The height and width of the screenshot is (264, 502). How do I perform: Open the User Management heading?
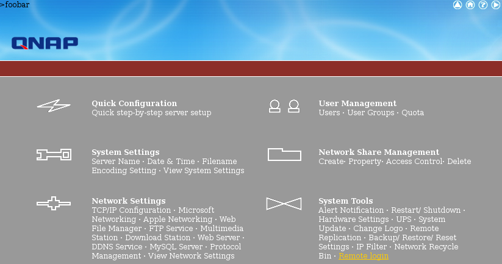point(357,104)
